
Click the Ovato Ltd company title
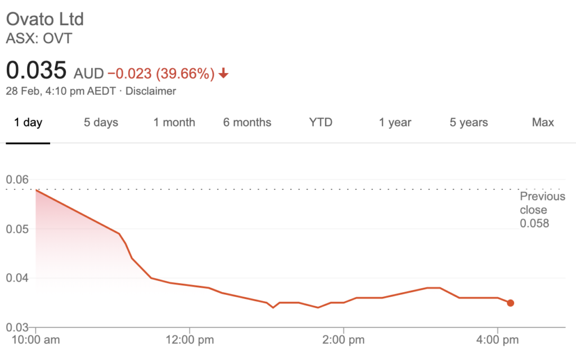[45, 19]
